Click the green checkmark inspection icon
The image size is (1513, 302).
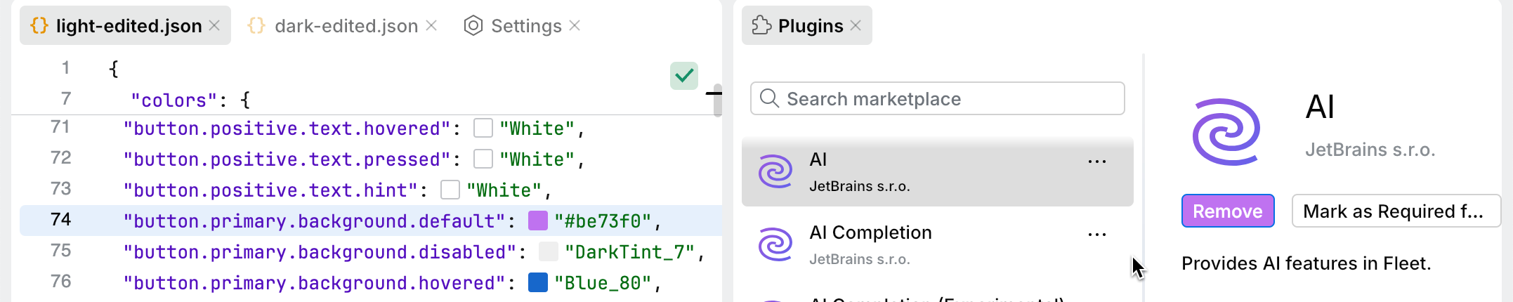[x=683, y=75]
